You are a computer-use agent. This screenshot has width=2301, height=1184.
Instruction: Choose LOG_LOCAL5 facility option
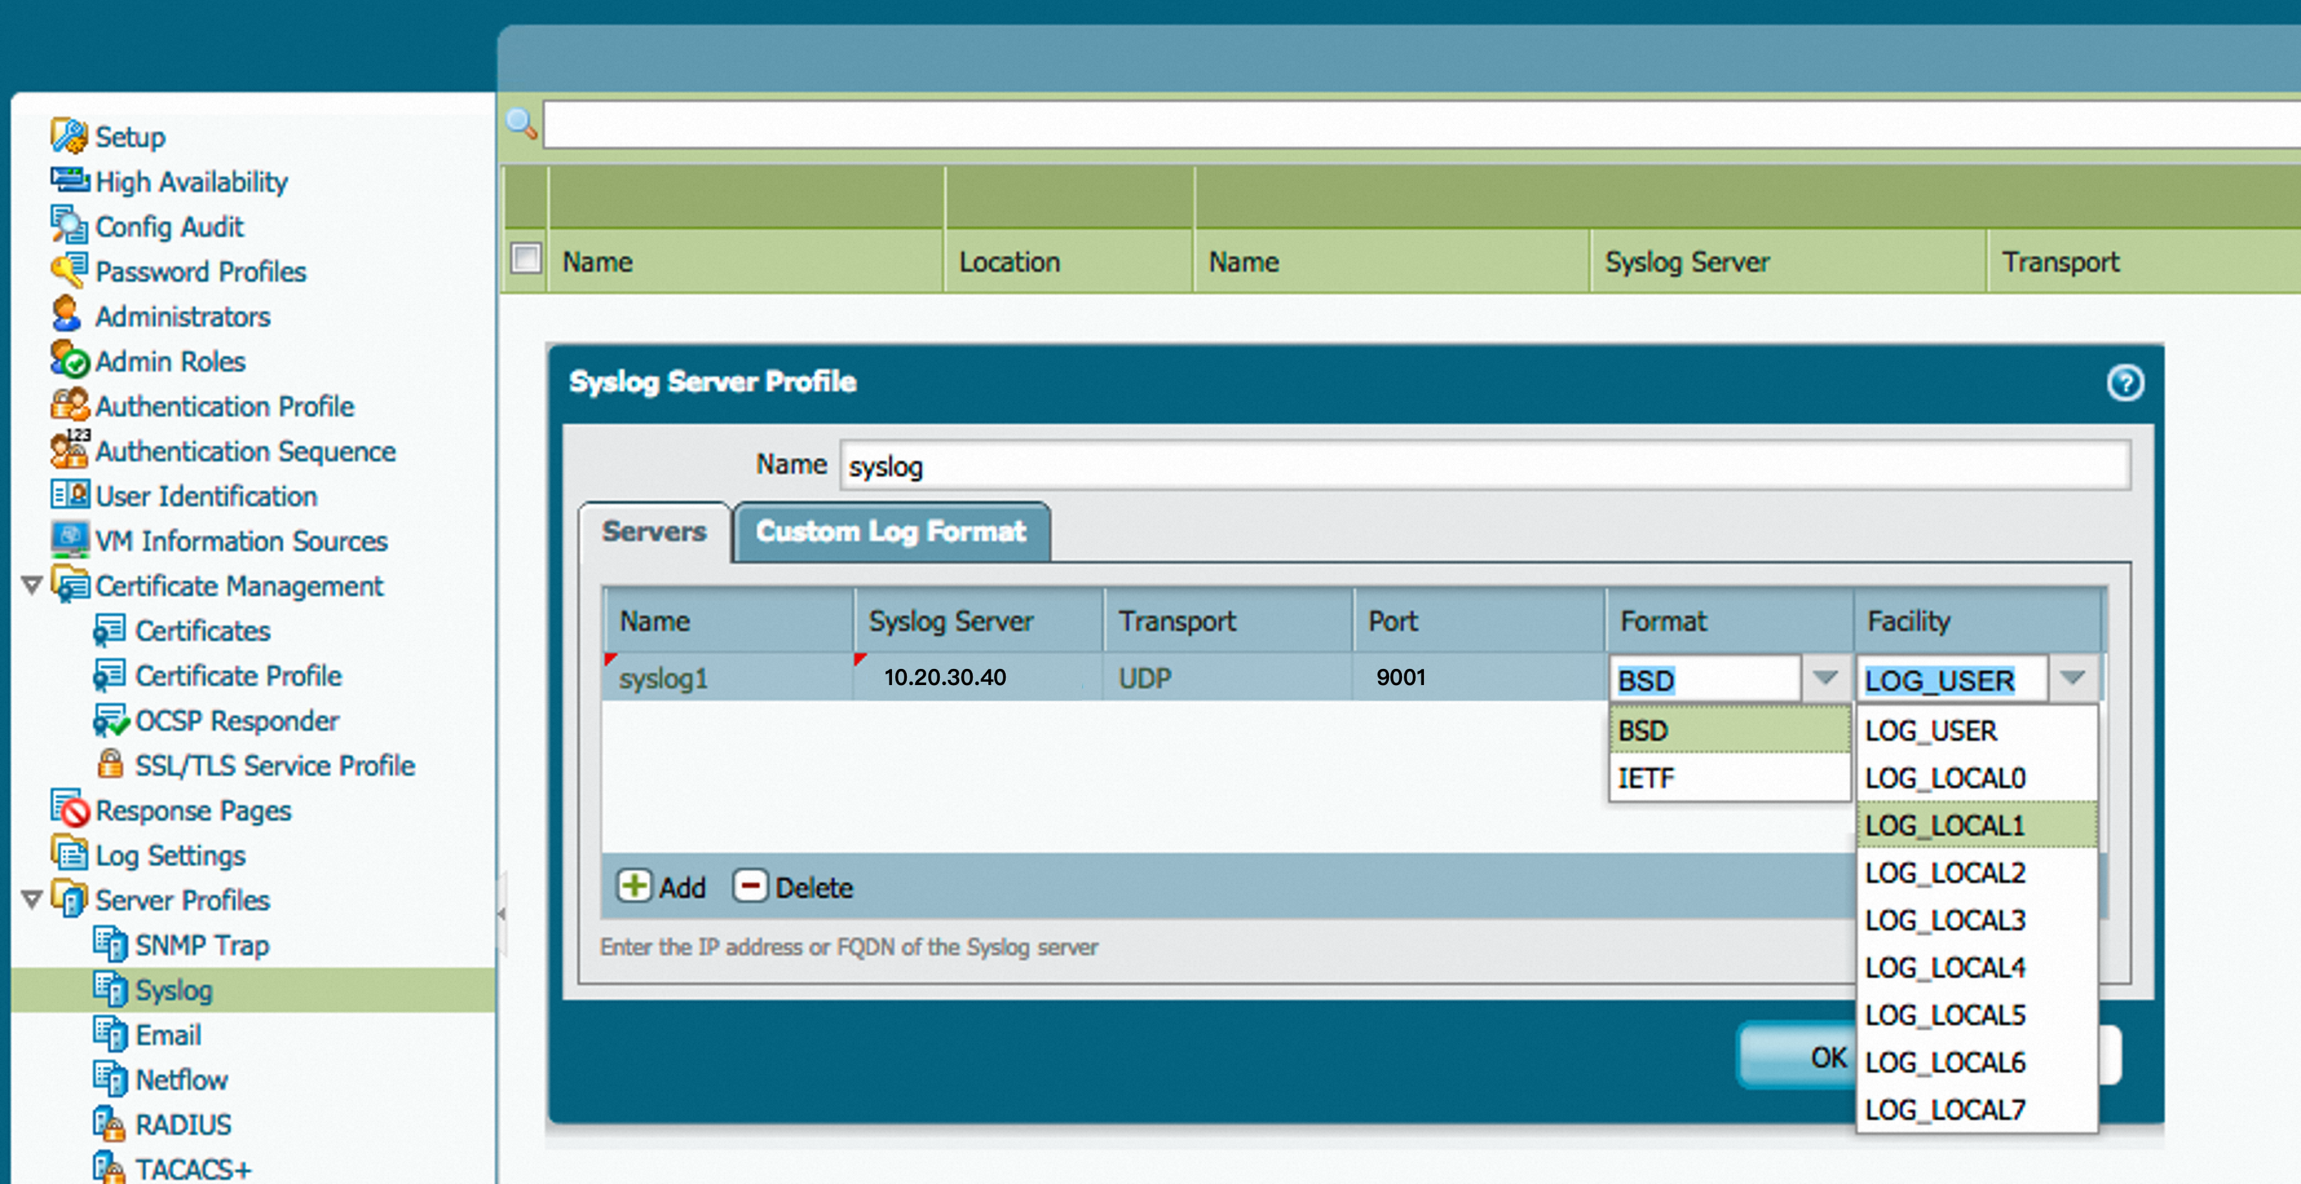(x=1977, y=1014)
